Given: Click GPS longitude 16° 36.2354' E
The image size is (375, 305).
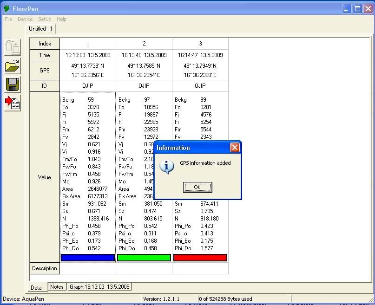Looking at the screenshot, I should tap(144, 75).
